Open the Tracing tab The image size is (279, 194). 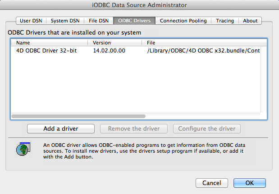(225, 21)
